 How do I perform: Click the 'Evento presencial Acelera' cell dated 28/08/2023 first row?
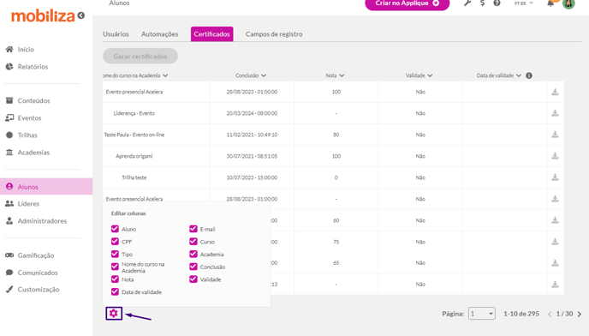click(134, 92)
